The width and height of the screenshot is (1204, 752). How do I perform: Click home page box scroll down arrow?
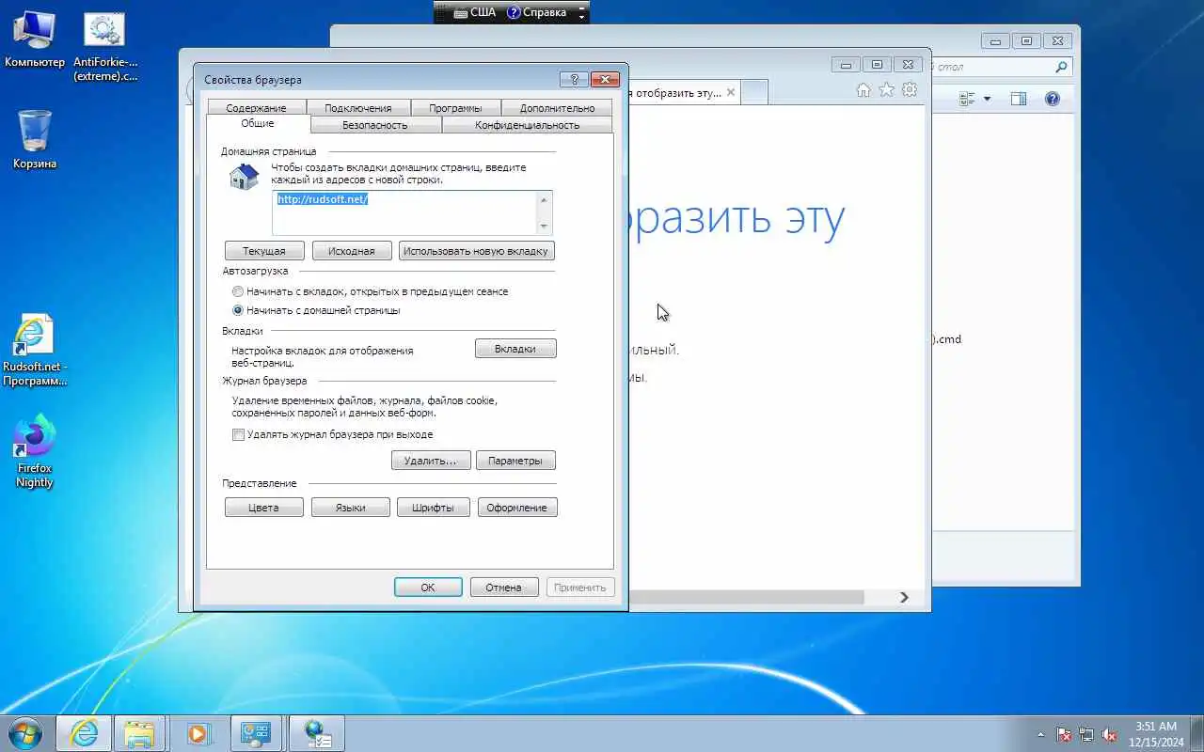[x=543, y=227]
